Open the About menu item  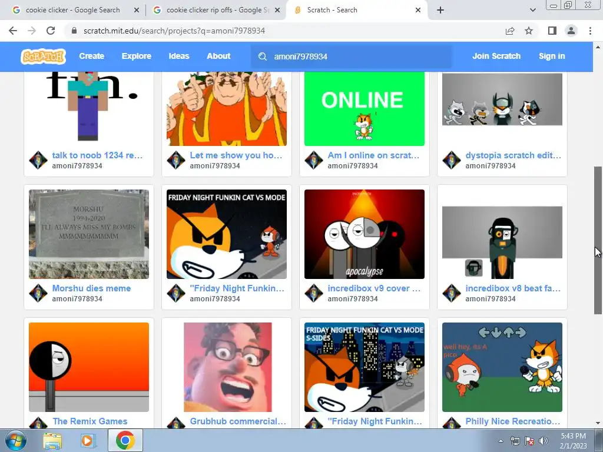coord(218,56)
